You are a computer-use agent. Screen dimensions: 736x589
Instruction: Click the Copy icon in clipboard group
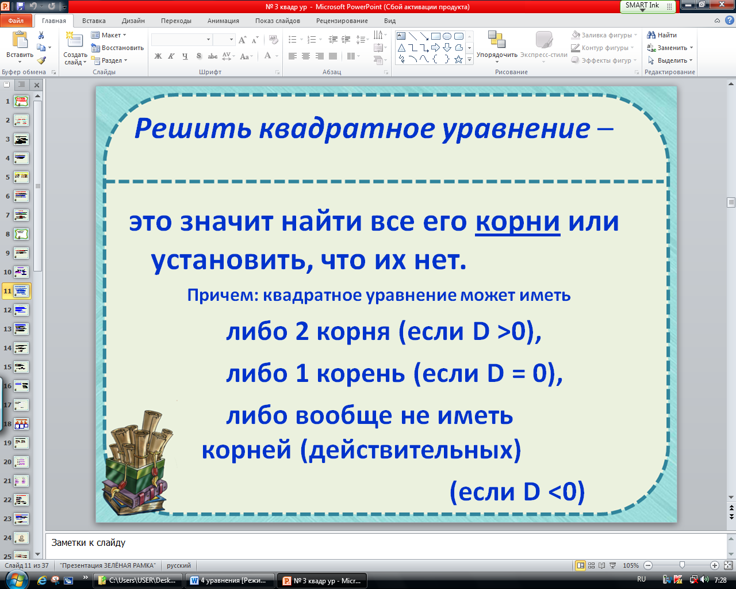coord(41,48)
